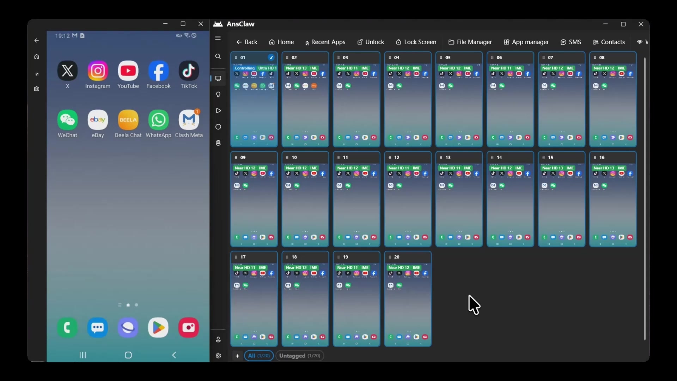Viewport: 677px width, 381px height.
Task: Launch WhatsApp on the phone
Action: pyautogui.click(x=158, y=120)
